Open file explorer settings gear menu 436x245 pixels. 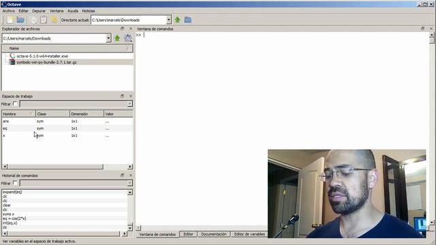tap(127, 38)
